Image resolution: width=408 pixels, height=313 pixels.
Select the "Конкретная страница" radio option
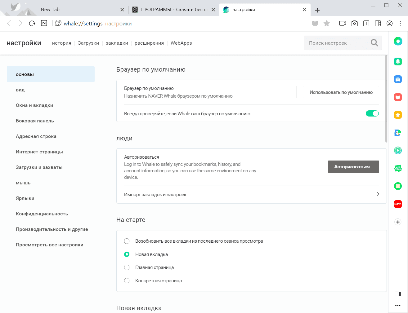pyautogui.click(x=127, y=281)
